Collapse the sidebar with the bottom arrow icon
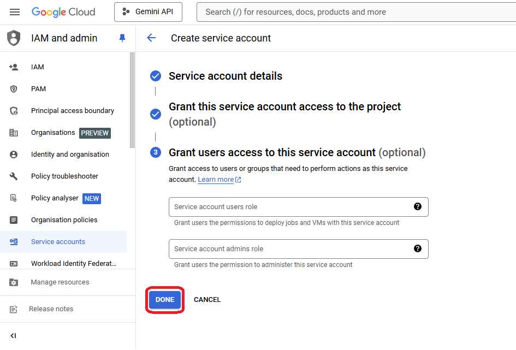Image resolution: width=516 pixels, height=350 pixels. click(14, 335)
